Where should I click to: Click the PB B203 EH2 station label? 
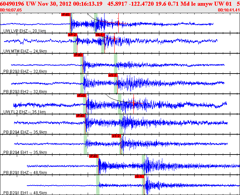point(25,92)
